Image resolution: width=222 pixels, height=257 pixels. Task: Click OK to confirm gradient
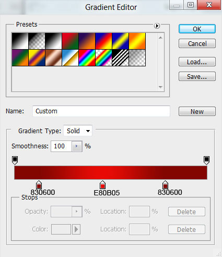tap(197, 29)
